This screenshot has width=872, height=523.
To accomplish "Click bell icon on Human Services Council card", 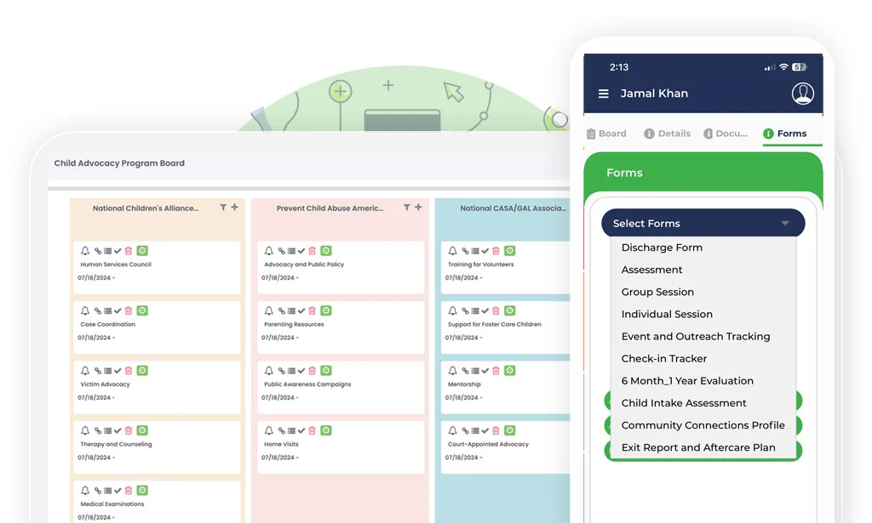I will point(85,251).
